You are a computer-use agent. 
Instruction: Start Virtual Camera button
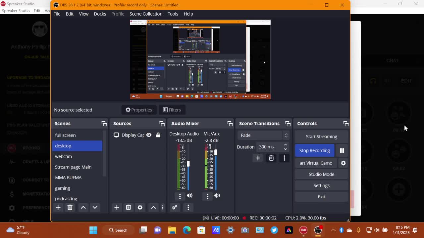pos(316,163)
